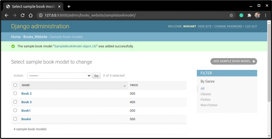
Task: Open the Book 2 entry
Action: pos(26,93)
